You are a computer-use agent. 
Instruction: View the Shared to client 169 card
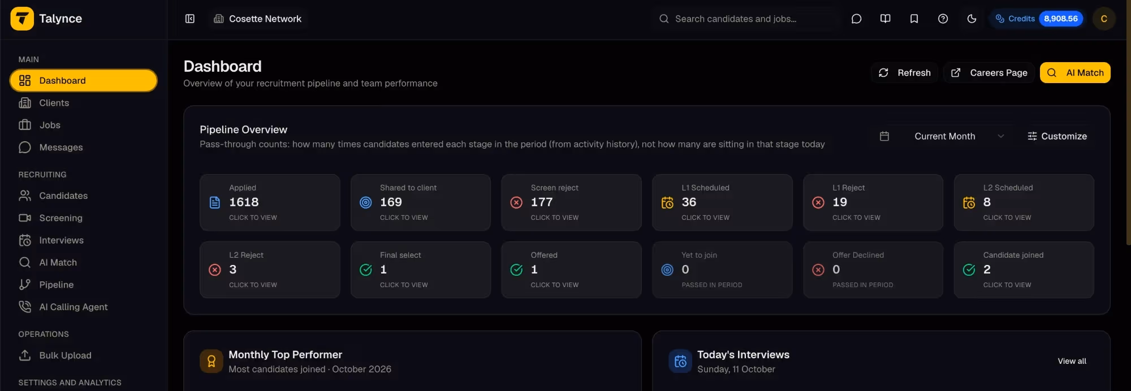(421, 202)
